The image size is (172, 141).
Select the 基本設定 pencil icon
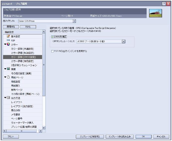tap(8, 36)
